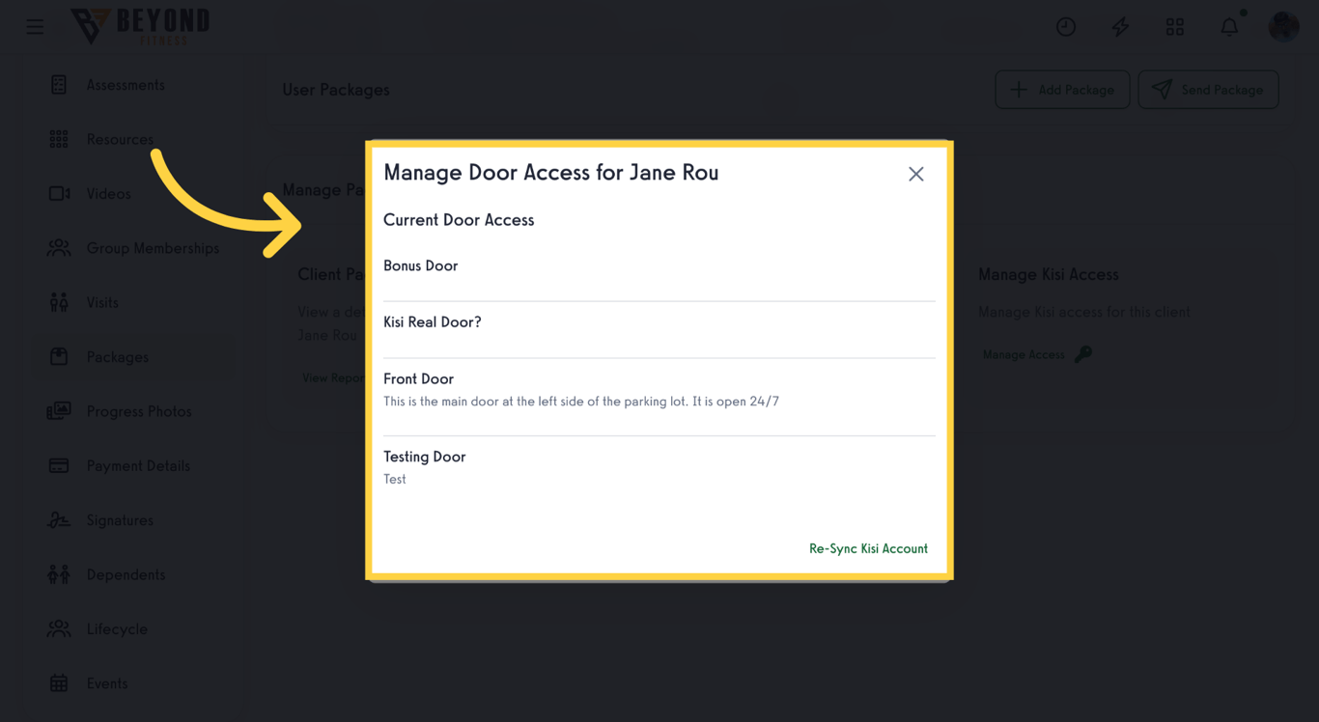Image resolution: width=1319 pixels, height=722 pixels.
Task: Navigate to Events
Action: pos(107,683)
